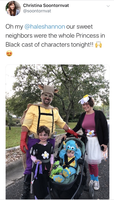The width and height of the screenshot is (114, 200).
Task: Click the red glove on man's right hand
Action: [x=24, y=142]
